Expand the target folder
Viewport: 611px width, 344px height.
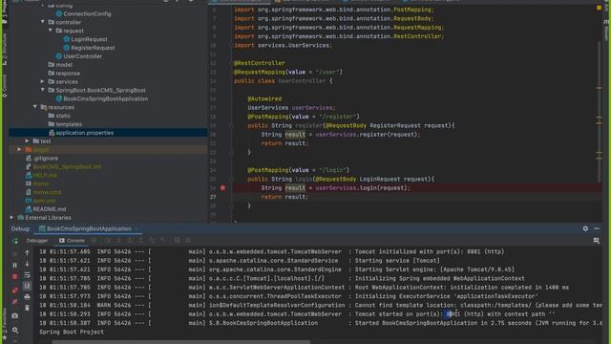pyautogui.click(x=19, y=149)
